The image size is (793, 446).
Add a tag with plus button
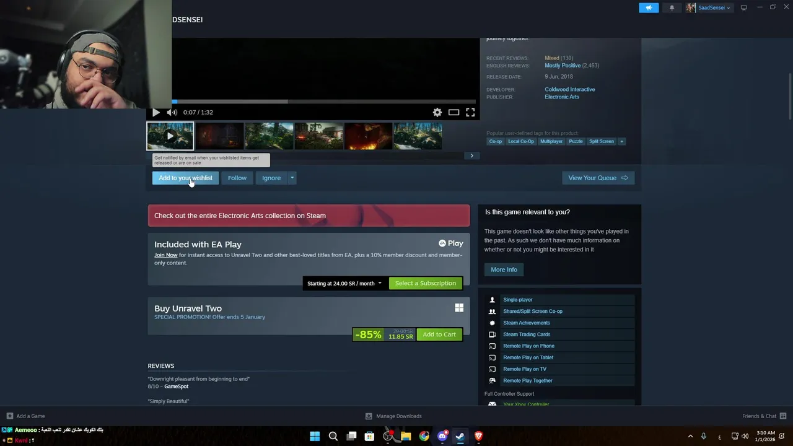(622, 141)
